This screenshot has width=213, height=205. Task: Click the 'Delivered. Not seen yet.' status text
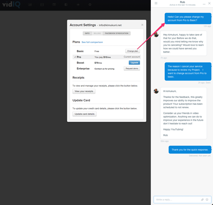(x=200, y=156)
